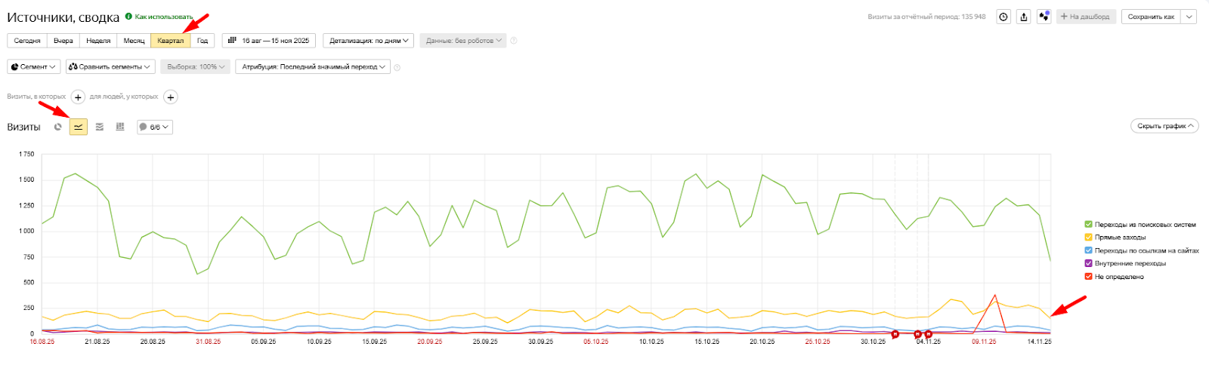This screenshot has height=365, width=1209.
Task: Open the 'Сегмент' dropdown
Action: click(x=34, y=67)
